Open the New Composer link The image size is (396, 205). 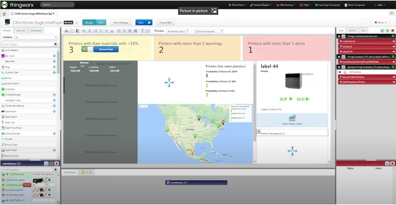point(354,5)
